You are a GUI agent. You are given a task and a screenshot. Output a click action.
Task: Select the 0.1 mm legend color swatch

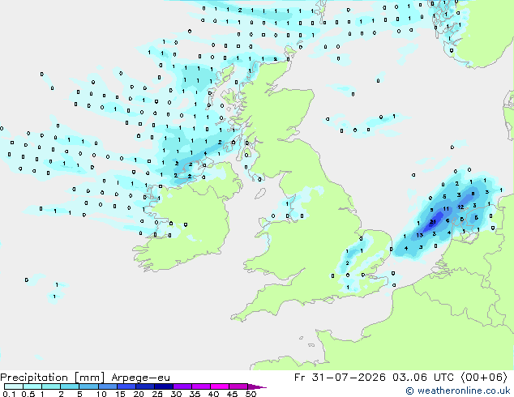[14, 386]
